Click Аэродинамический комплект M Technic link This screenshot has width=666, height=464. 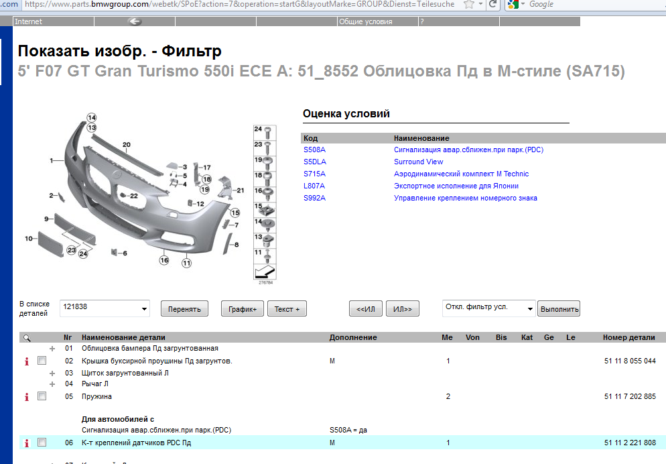tap(461, 174)
